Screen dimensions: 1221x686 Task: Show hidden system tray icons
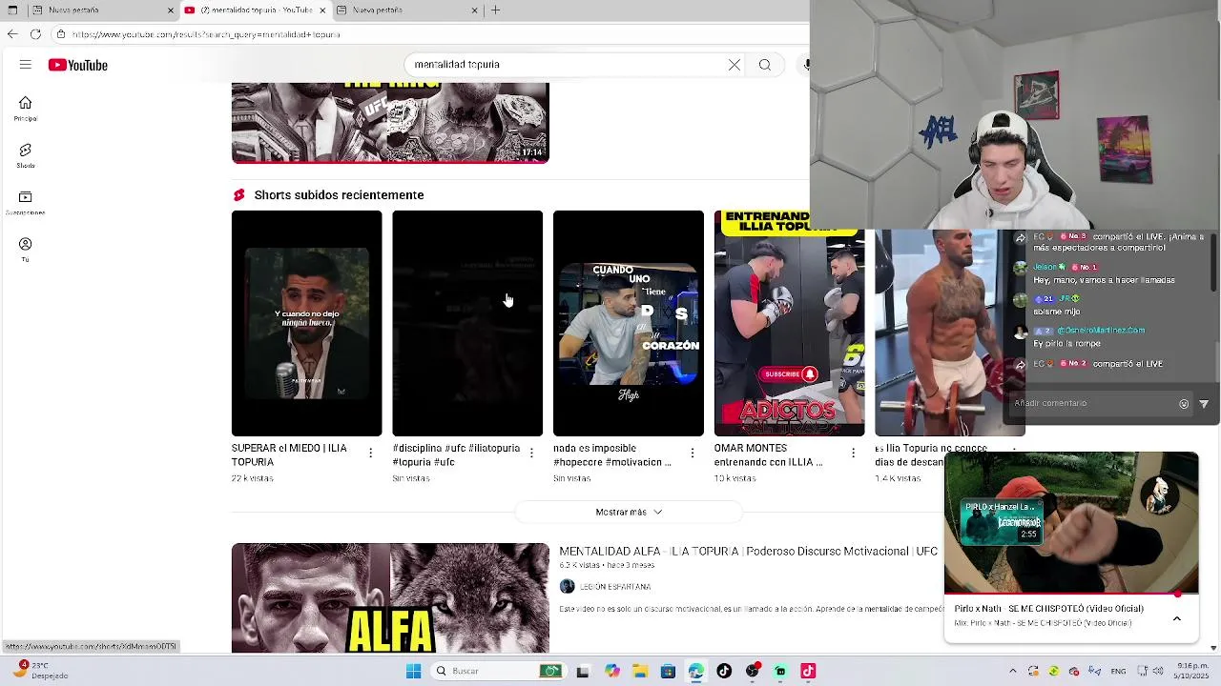pyautogui.click(x=1013, y=671)
